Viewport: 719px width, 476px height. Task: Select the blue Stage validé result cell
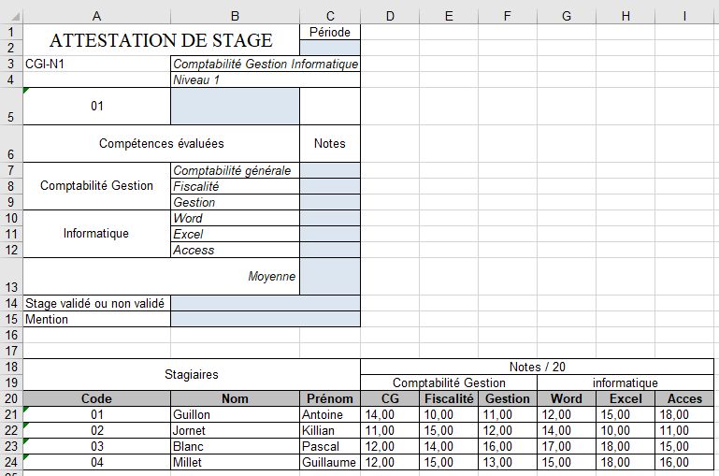tap(266, 303)
